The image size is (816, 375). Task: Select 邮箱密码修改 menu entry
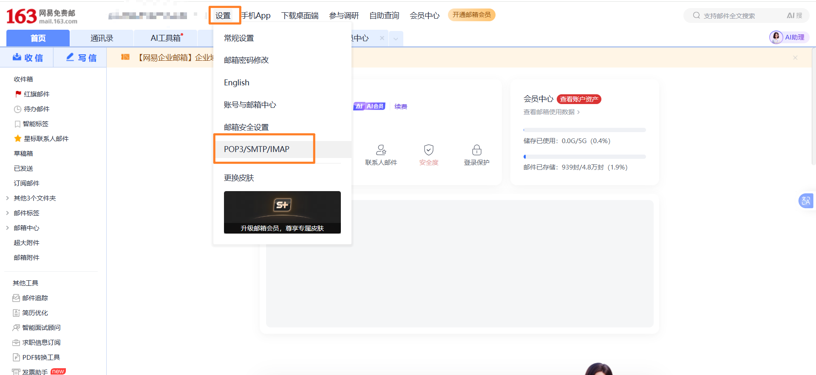click(282, 60)
